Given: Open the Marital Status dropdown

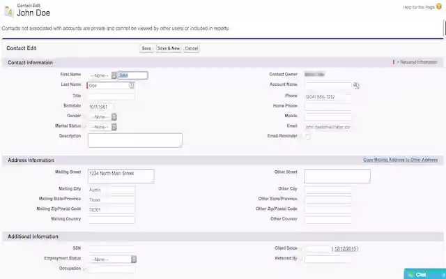Looking at the screenshot, I should click(102, 127).
